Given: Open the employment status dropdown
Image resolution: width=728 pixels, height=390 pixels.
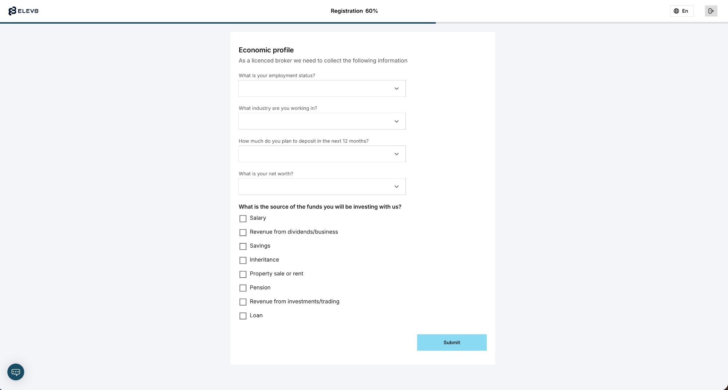Looking at the screenshot, I should pos(322,88).
